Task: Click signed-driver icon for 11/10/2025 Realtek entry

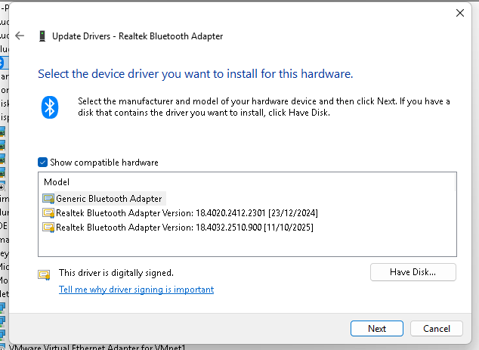Action: tap(48, 228)
